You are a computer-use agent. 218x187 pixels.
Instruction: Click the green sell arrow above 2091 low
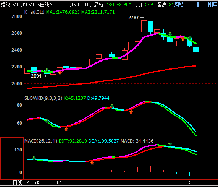[47, 70]
